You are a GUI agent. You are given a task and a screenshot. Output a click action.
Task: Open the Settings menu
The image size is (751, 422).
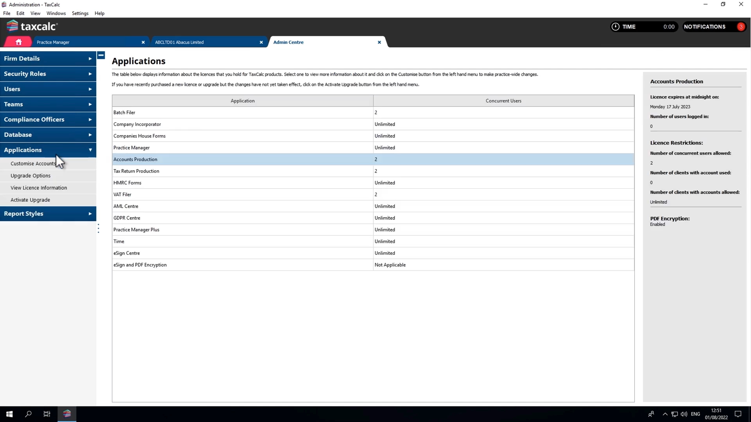(x=80, y=13)
